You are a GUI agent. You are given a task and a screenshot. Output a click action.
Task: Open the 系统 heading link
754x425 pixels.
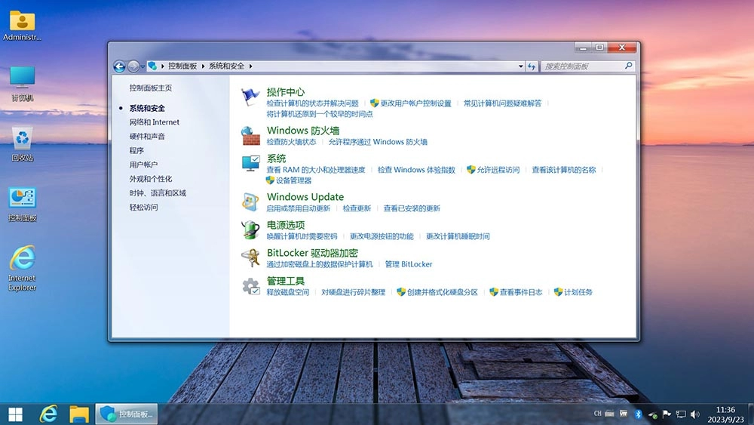[x=276, y=159]
